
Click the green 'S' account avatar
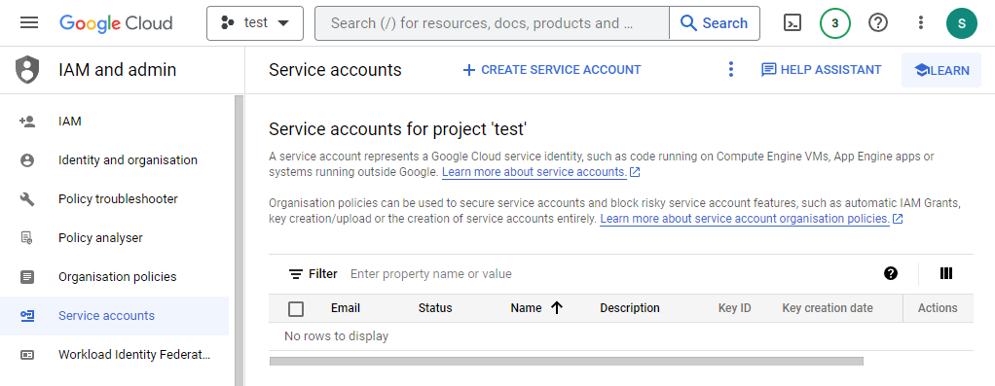(x=961, y=23)
